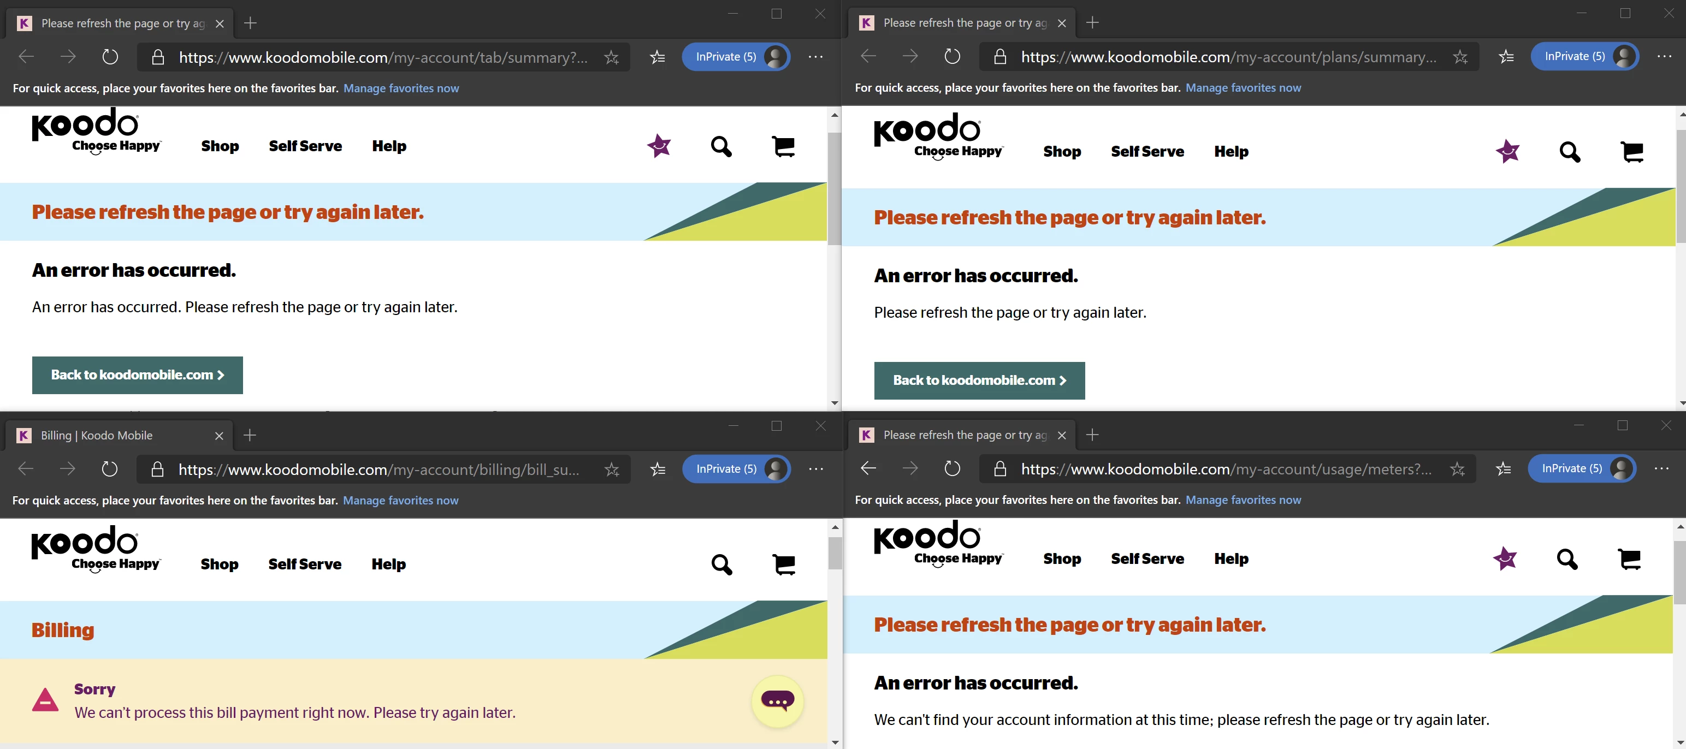Open settings ellipsis menu in Billing window
Image resolution: width=1686 pixels, height=749 pixels.
(815, 469)
